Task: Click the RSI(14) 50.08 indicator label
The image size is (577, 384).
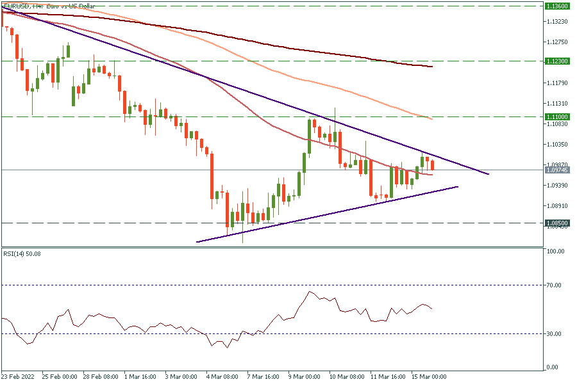Action: click(x=22, y=254)
